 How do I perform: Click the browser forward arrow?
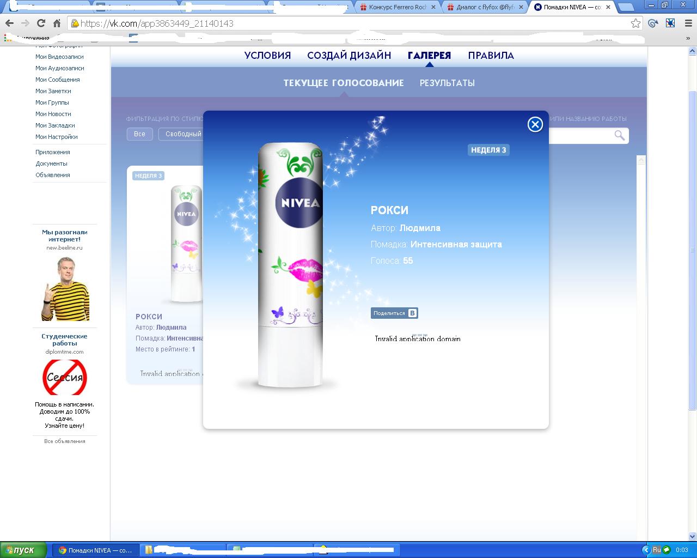[x=25, y=23]
